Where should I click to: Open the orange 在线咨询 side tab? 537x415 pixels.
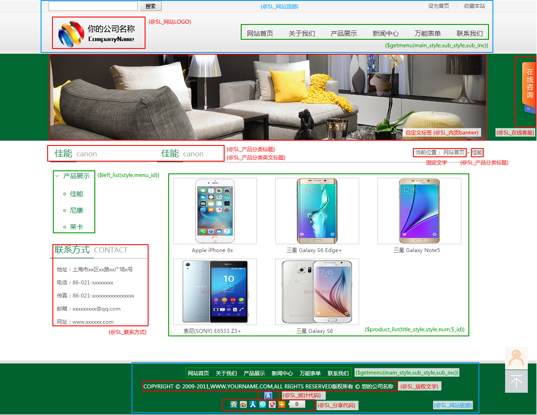pyautogui.click(x=529, y=83)
